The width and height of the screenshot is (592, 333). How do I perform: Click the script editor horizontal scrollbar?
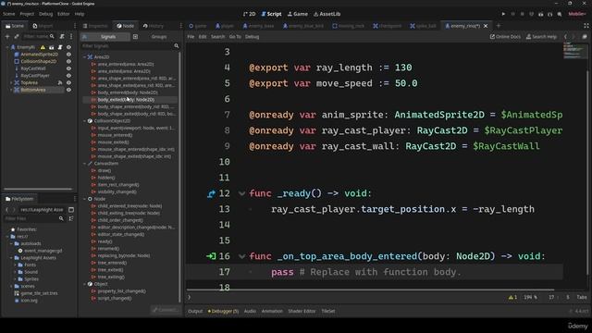[x=370, y=290]
